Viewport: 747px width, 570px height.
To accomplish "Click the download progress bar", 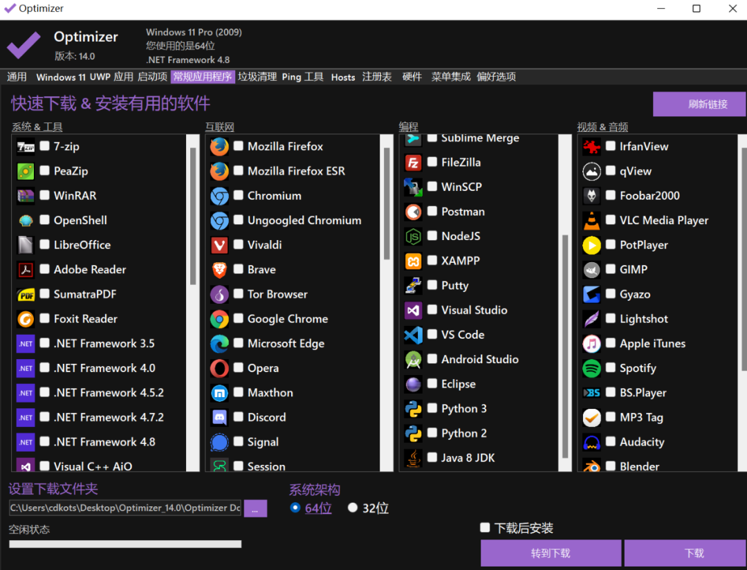I will click(125, 544).
